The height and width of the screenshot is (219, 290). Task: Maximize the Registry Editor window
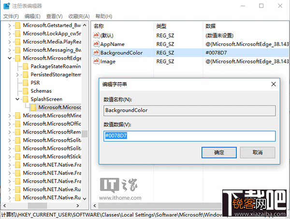[x=261, y=6]
